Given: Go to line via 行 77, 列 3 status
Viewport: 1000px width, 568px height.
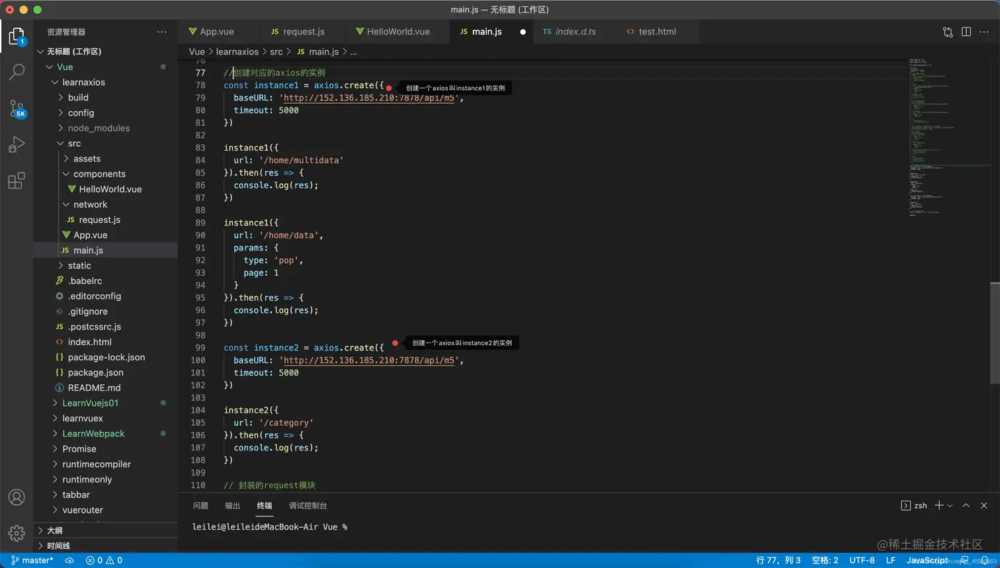Looking at the screenshot, I should 778,560.
